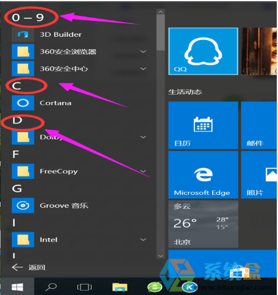Click the Dolby folder icon

pos(23,137)
